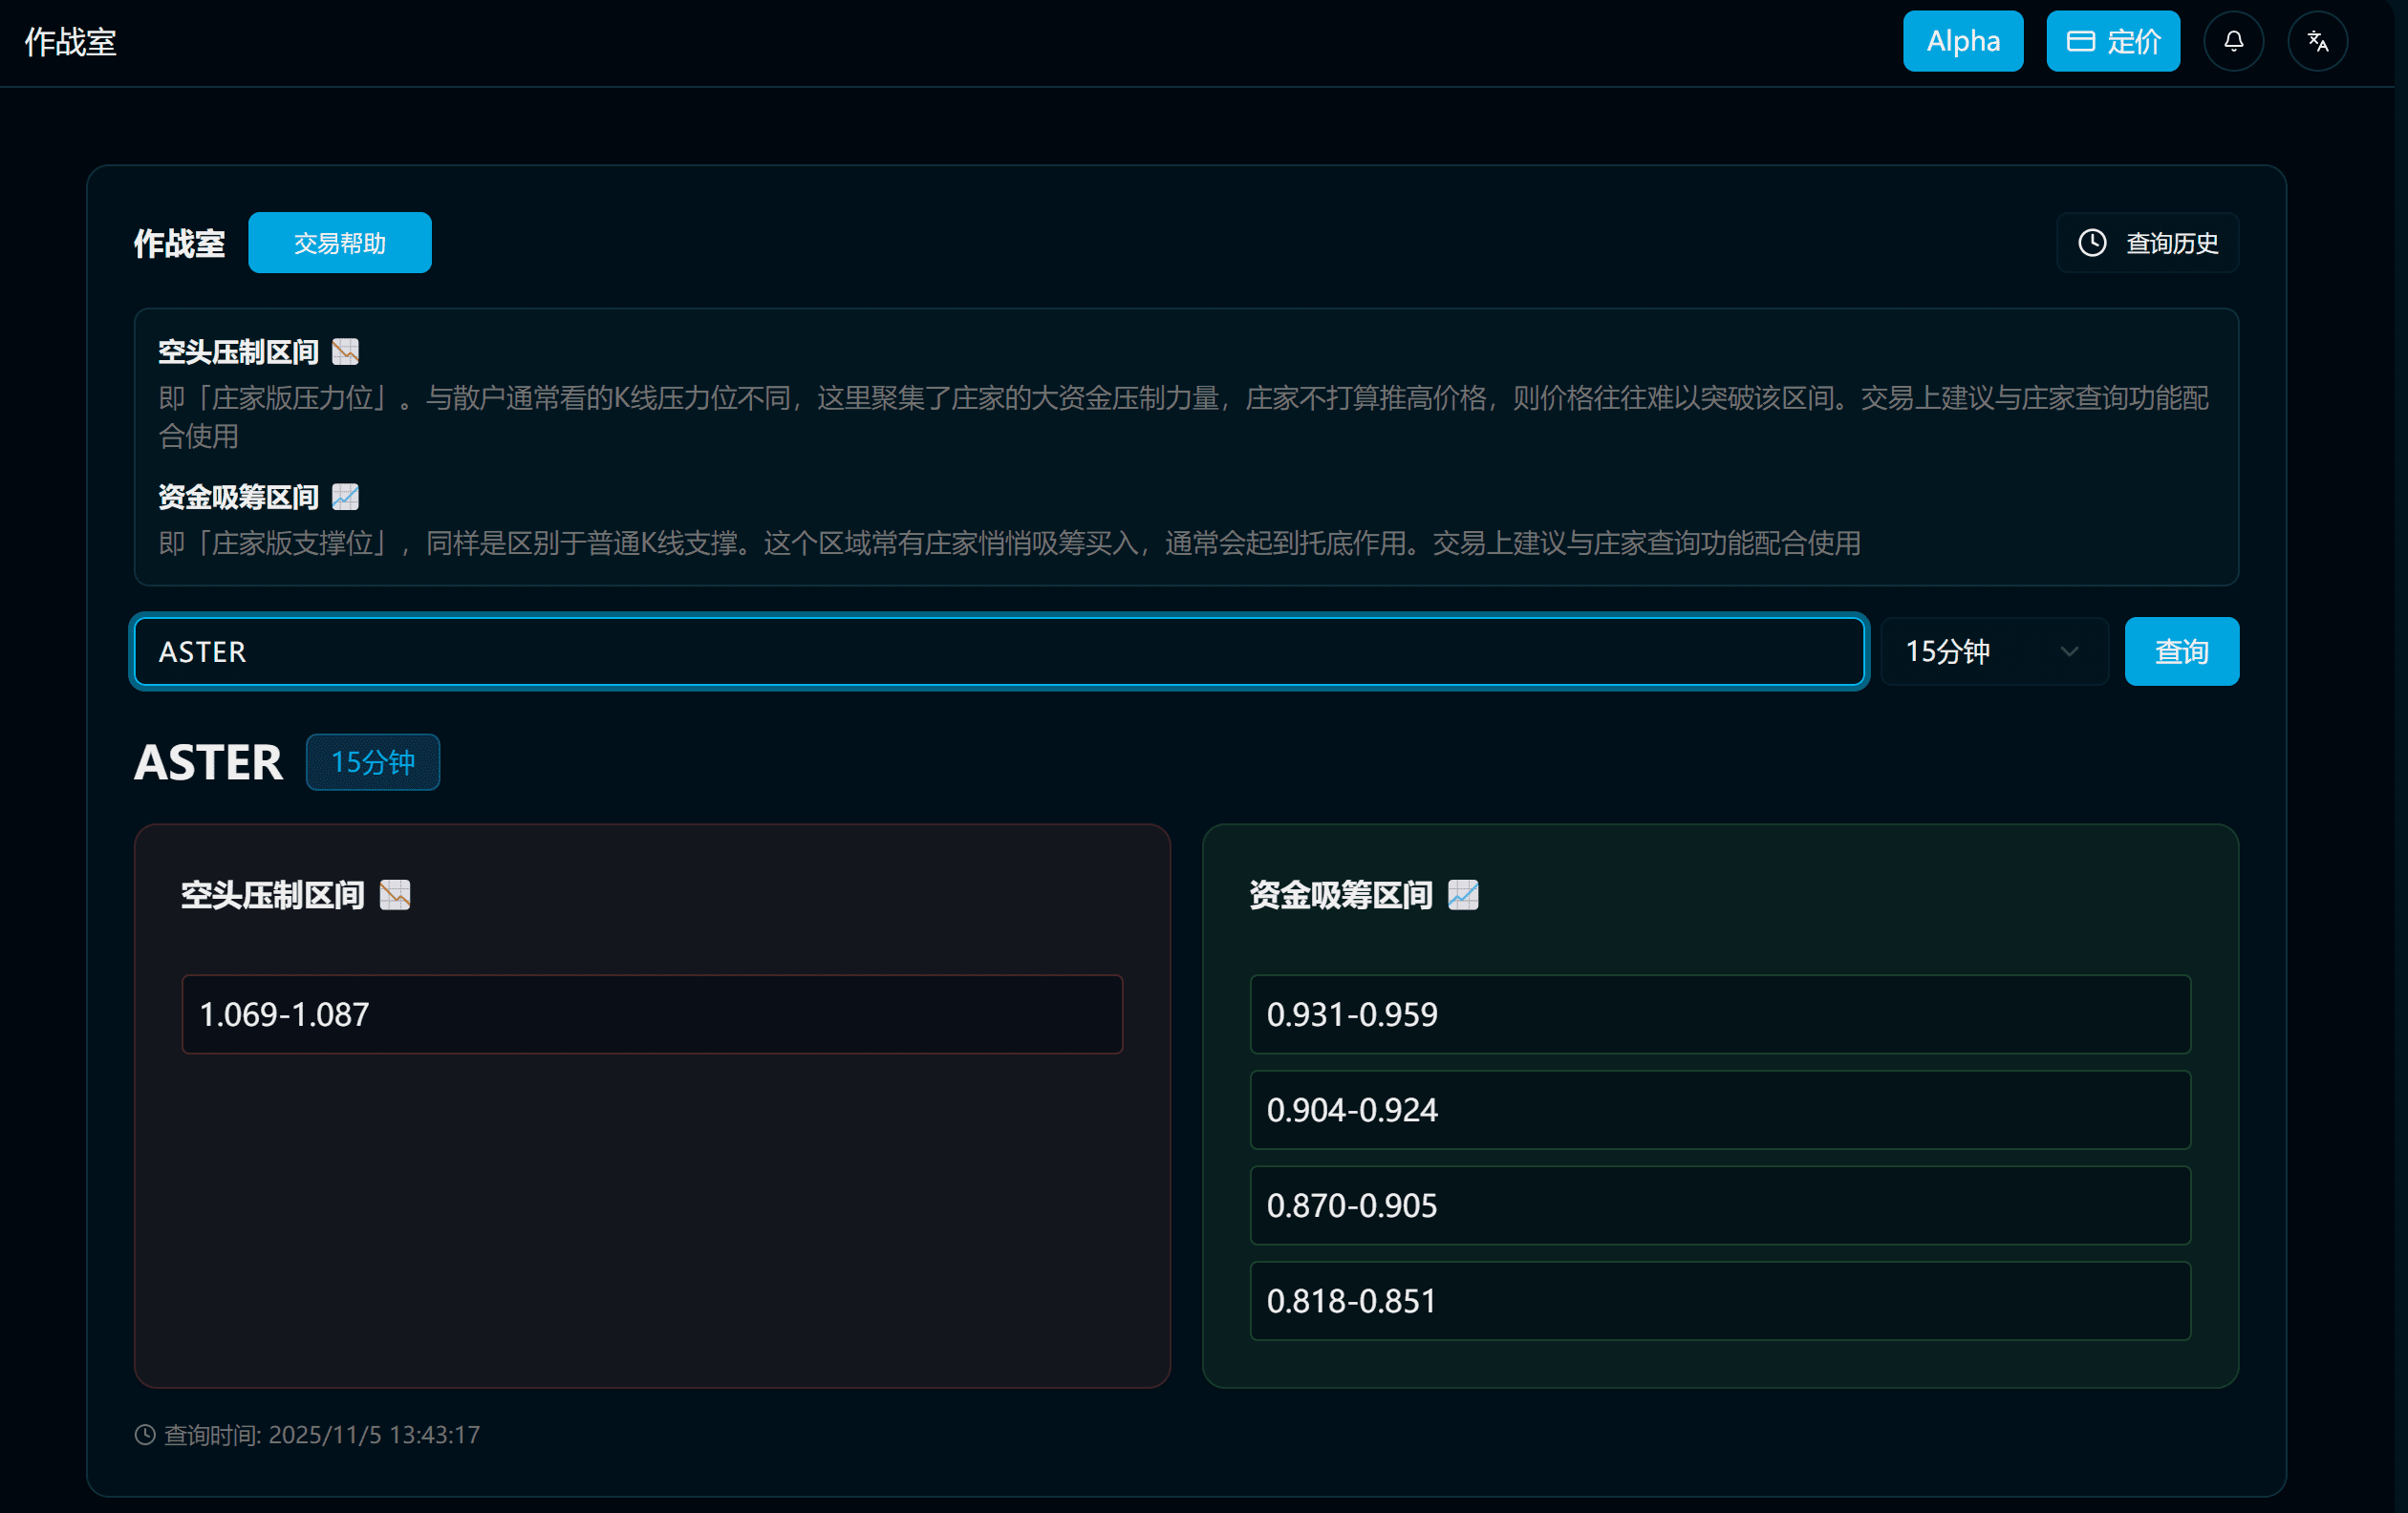
Task: Open the 查询历史 query history
Action: pos(2147,243)
